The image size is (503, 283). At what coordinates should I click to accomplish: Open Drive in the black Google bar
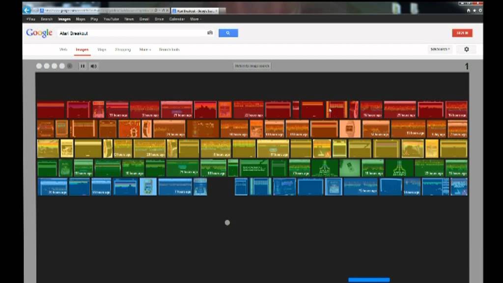coord(159,19)
